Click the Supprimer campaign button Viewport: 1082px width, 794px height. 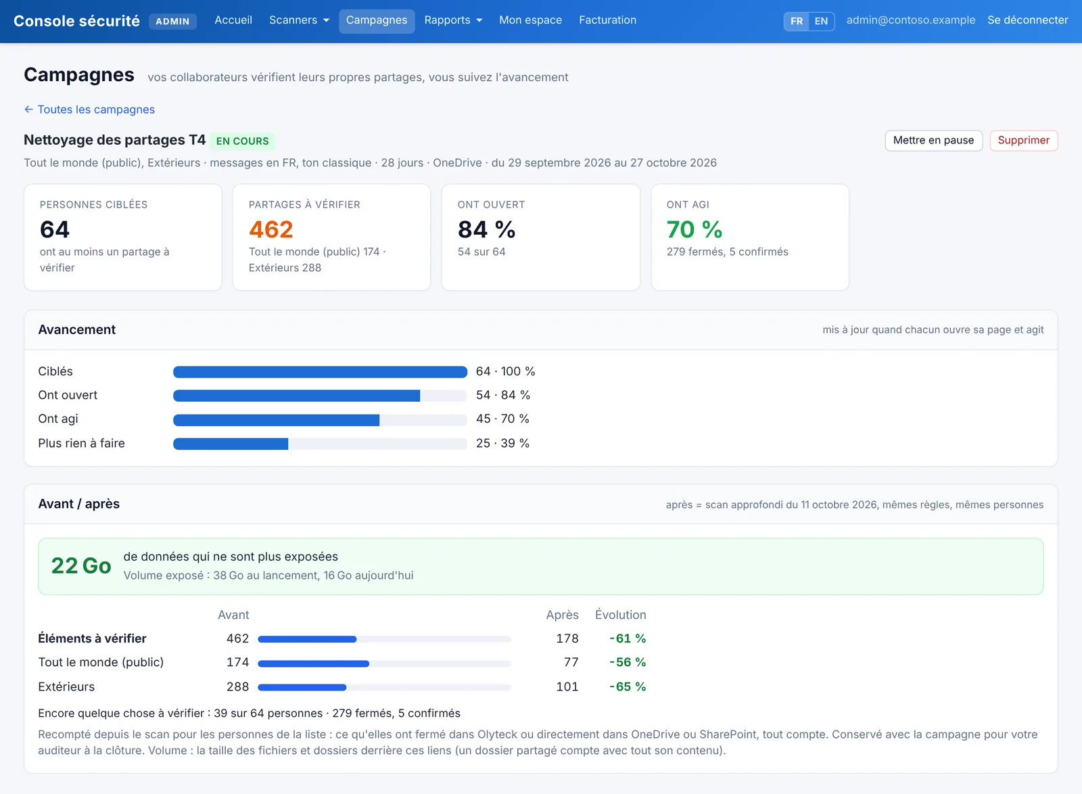pos(1023,140)
